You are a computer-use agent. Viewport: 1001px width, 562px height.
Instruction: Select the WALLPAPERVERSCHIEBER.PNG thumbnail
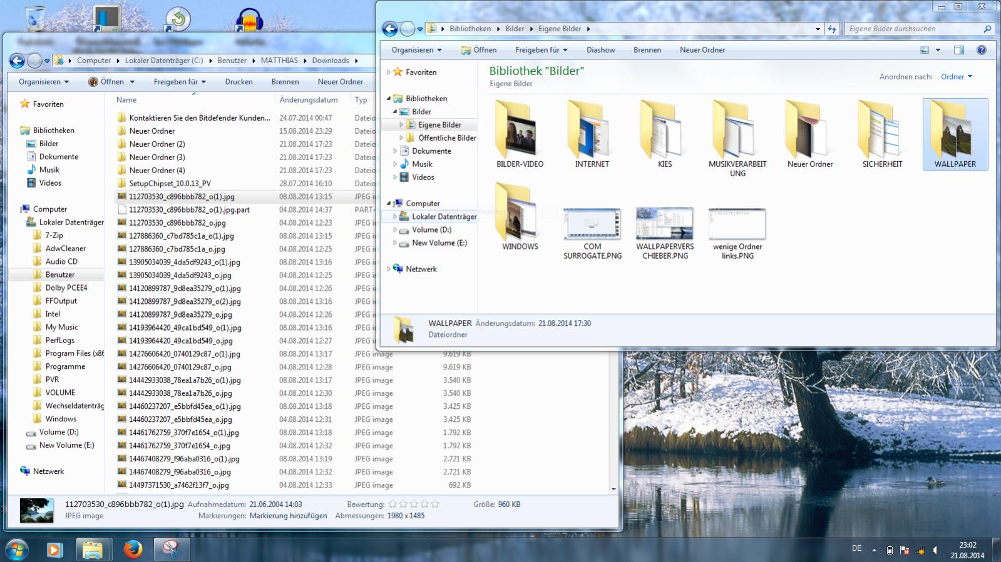coord(665,234)
